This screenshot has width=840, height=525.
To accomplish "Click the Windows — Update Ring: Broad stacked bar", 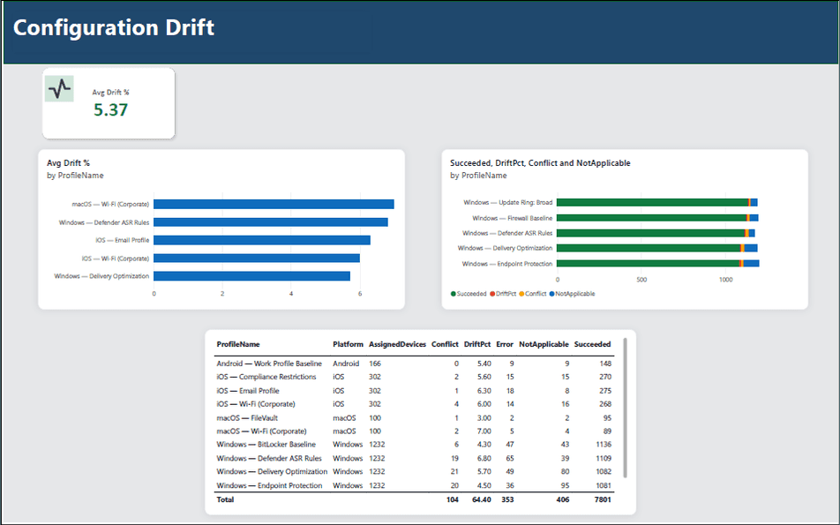I will 656,203.
